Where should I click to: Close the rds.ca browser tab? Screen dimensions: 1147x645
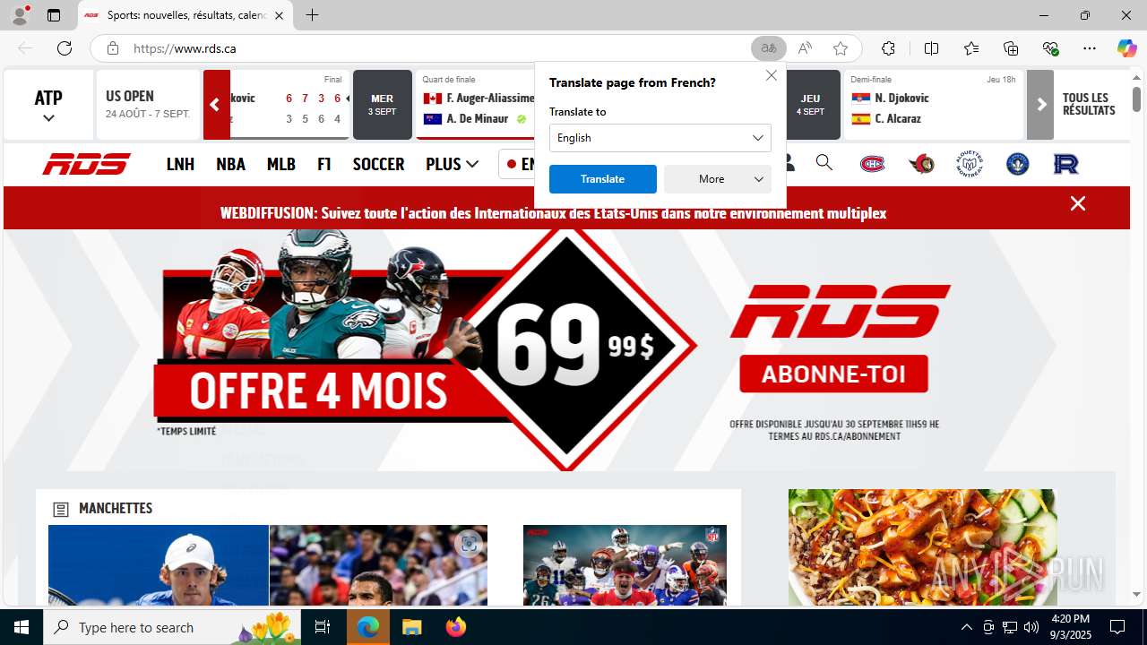point(279,15)
